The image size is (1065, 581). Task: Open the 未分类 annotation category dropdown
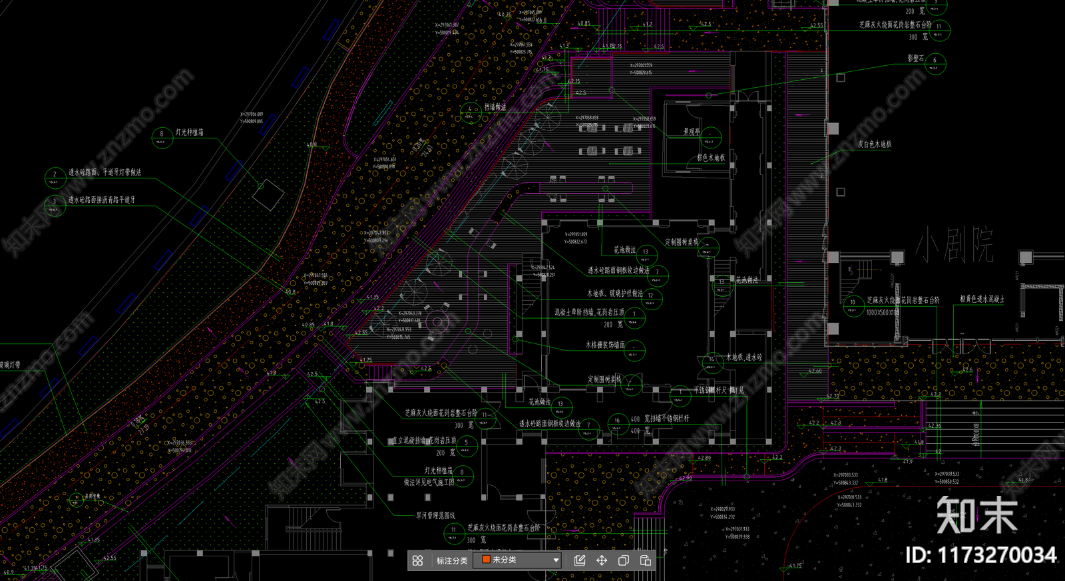coord(517,560)
